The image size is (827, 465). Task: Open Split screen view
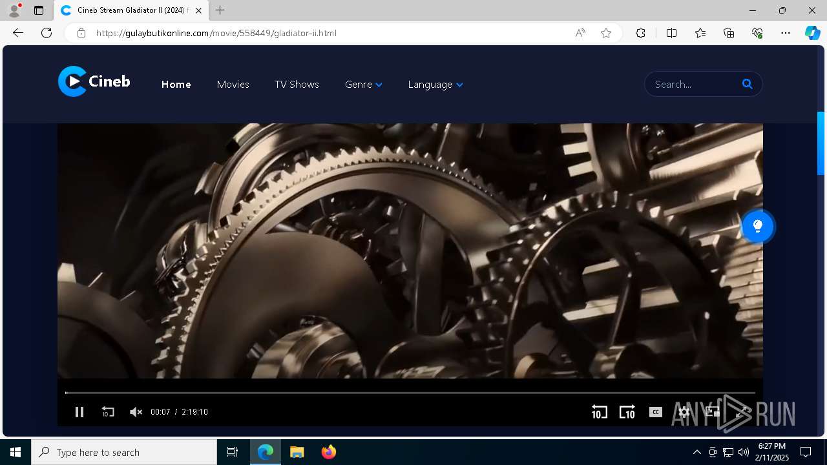click(x=671, y=33)
